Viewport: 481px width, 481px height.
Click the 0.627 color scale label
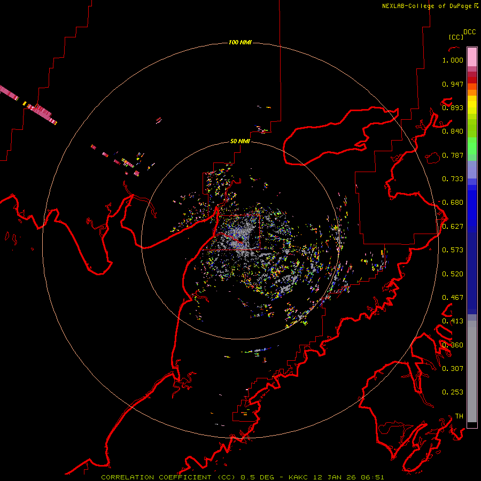453,227
